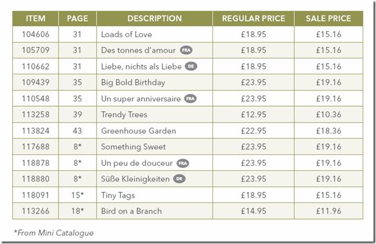Click the REGULAR PRICE column header
The width and height of the screenshot is (376, 244).
coord(253,18)
